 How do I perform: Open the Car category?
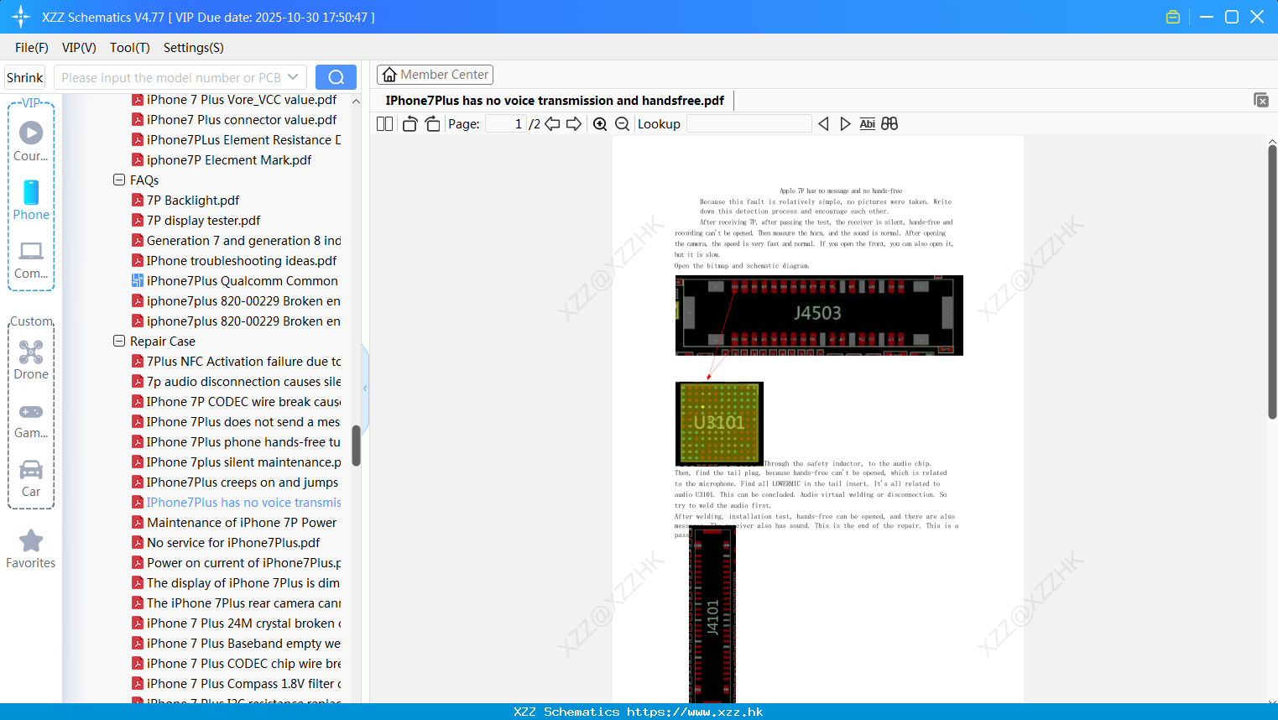pos(31,478)
